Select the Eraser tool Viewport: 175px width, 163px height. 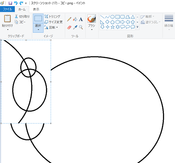pyautogui.click(x=69, y=27)
